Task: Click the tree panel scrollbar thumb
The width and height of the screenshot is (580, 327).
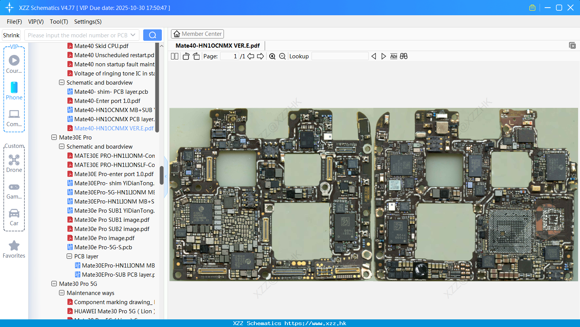Action: (161, 175)
